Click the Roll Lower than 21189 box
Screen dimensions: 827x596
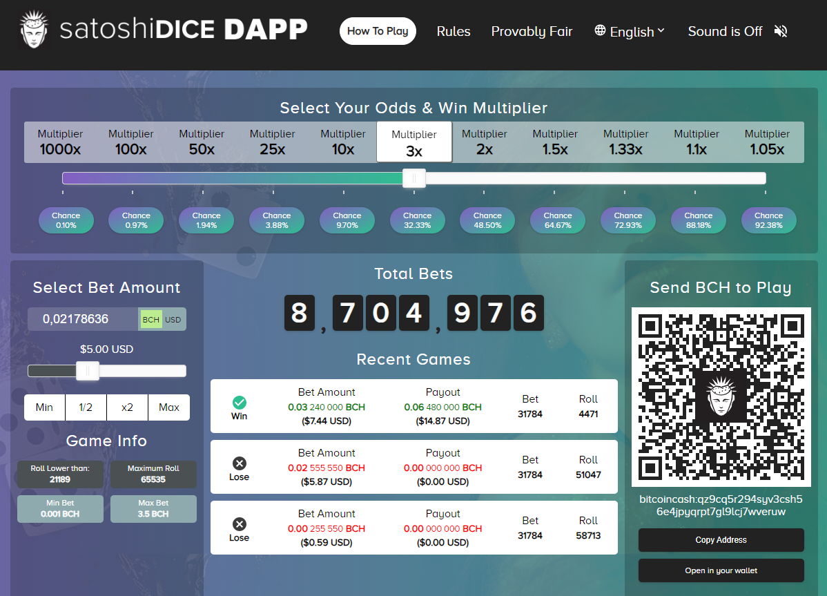[x=60, y=474]
